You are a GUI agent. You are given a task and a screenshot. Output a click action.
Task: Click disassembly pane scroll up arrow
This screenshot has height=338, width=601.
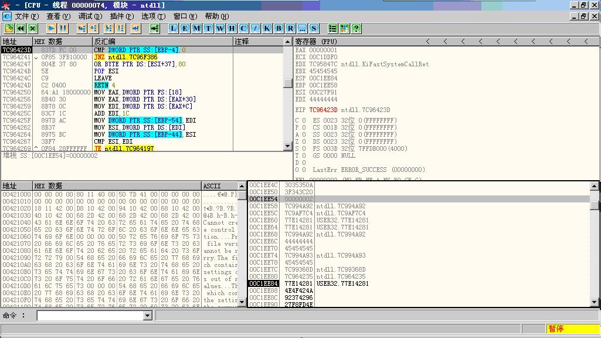coord(288,42)
